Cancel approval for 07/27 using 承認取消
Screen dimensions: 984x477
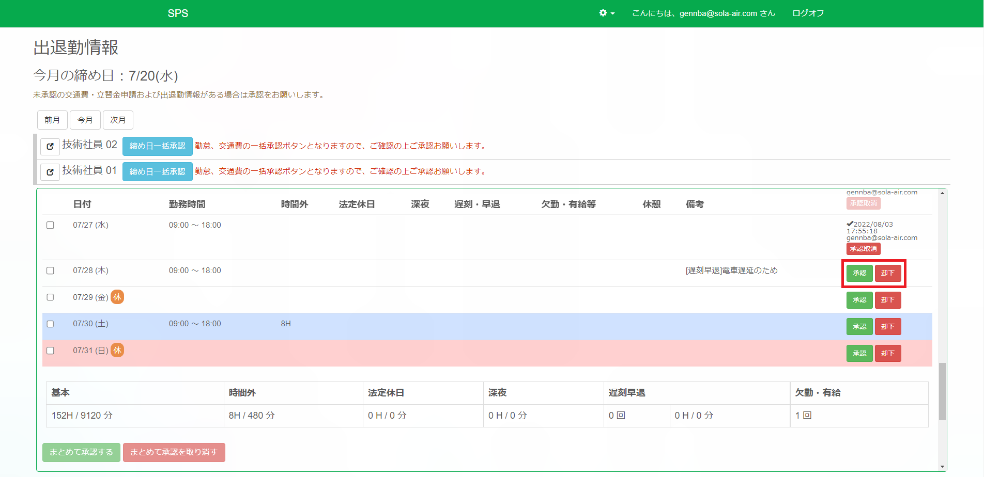click(x=863, y=249)
